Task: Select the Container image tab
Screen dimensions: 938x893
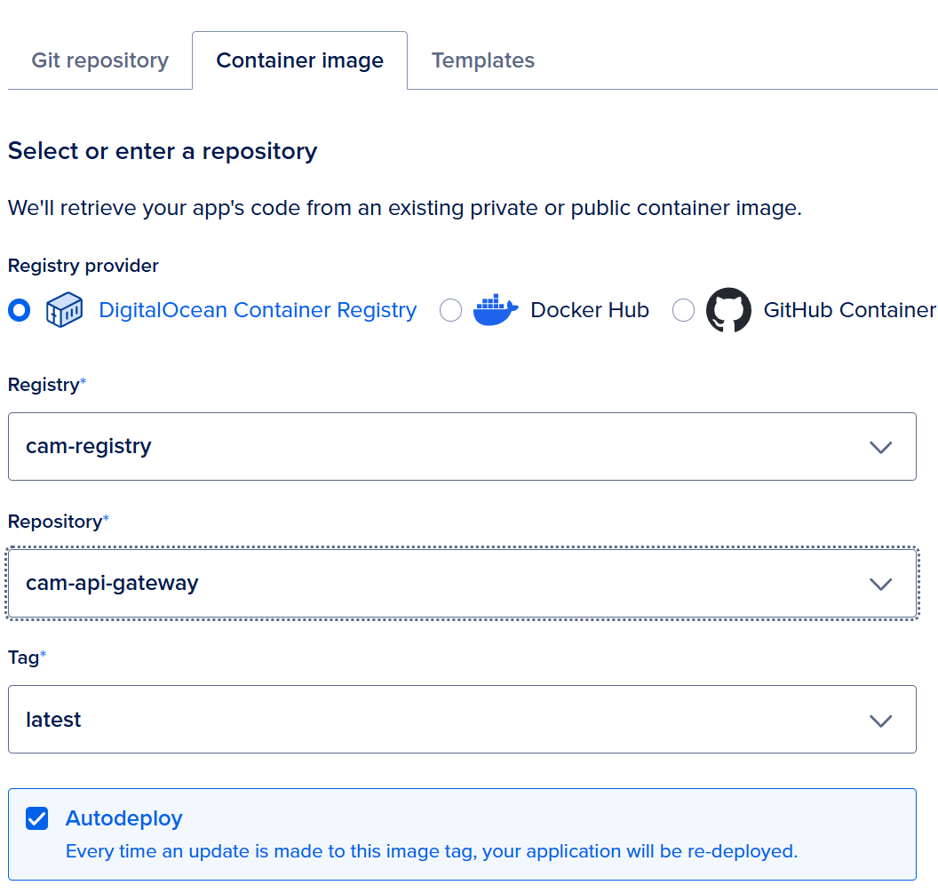Action: pos(299,60)
